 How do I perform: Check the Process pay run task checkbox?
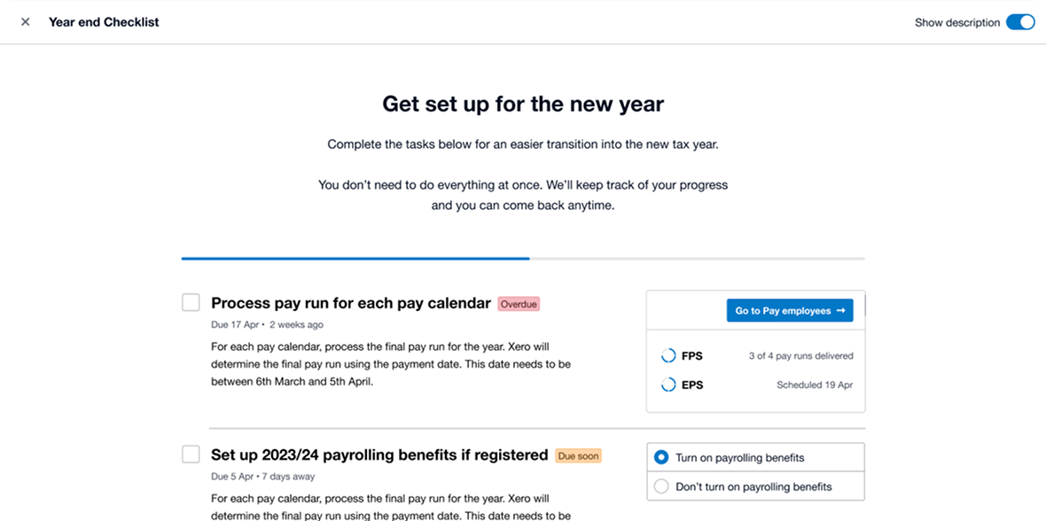click(191, 302)
